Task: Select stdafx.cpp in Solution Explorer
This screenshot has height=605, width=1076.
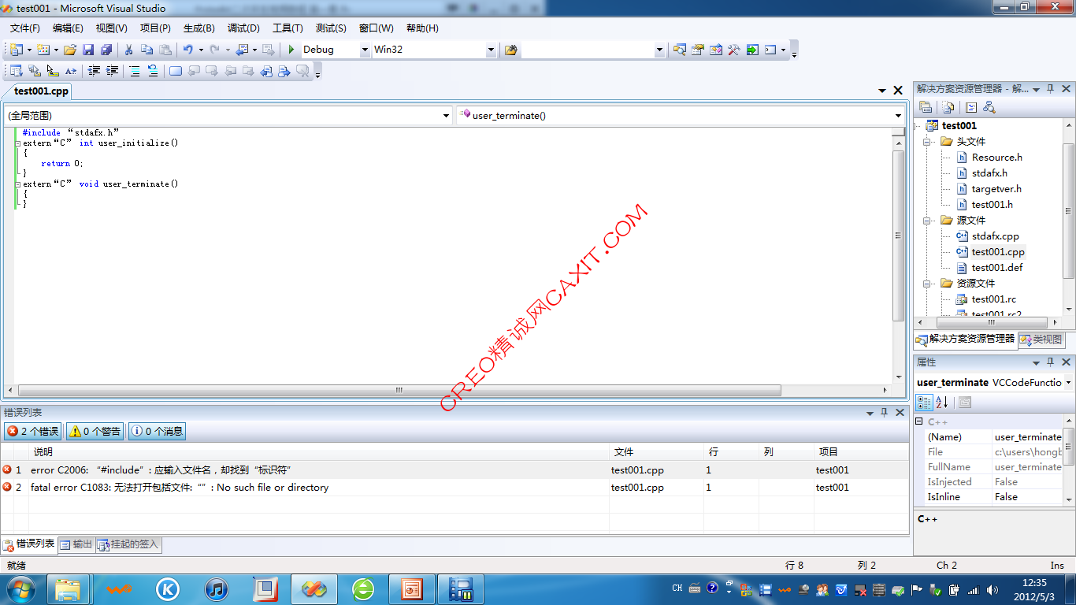Action: (x=995, y=236)
